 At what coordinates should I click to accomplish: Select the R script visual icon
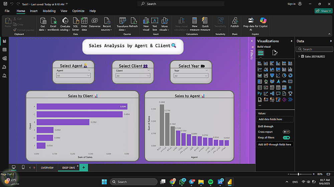[x=290, y=88]
